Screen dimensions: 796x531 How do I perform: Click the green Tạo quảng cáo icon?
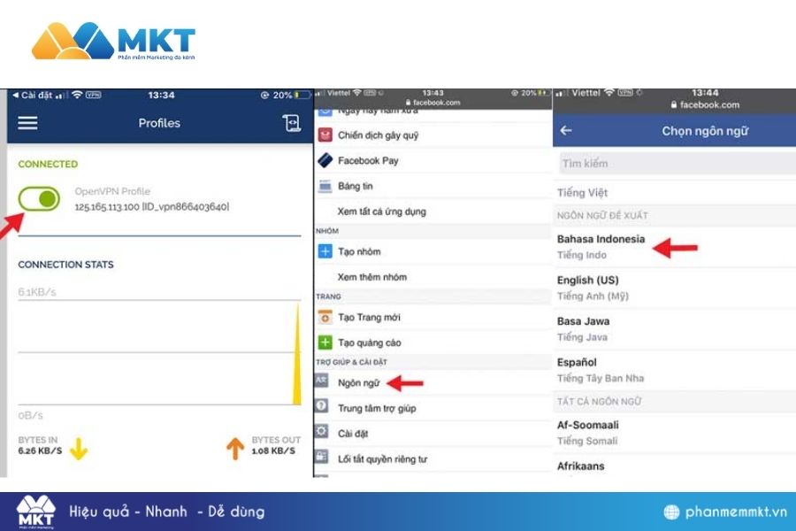[325, 342]
